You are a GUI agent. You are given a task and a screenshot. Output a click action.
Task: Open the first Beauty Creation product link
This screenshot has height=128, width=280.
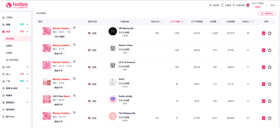pyautogui.click(x=62, y=28)
